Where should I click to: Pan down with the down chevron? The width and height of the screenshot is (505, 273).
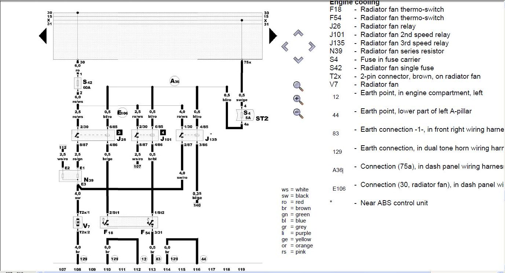click(299, 59)
